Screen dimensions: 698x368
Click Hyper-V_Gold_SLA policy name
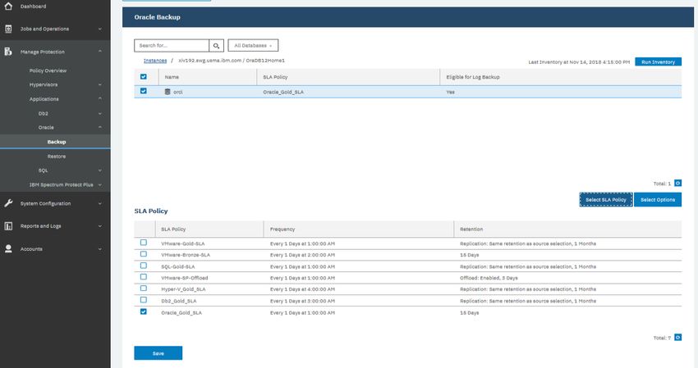[x=183, y=289]
